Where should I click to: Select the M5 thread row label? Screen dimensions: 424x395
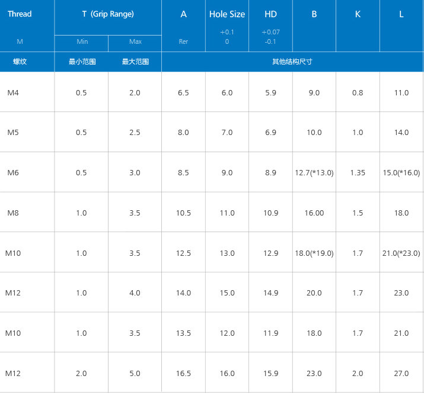coord(13,133)
